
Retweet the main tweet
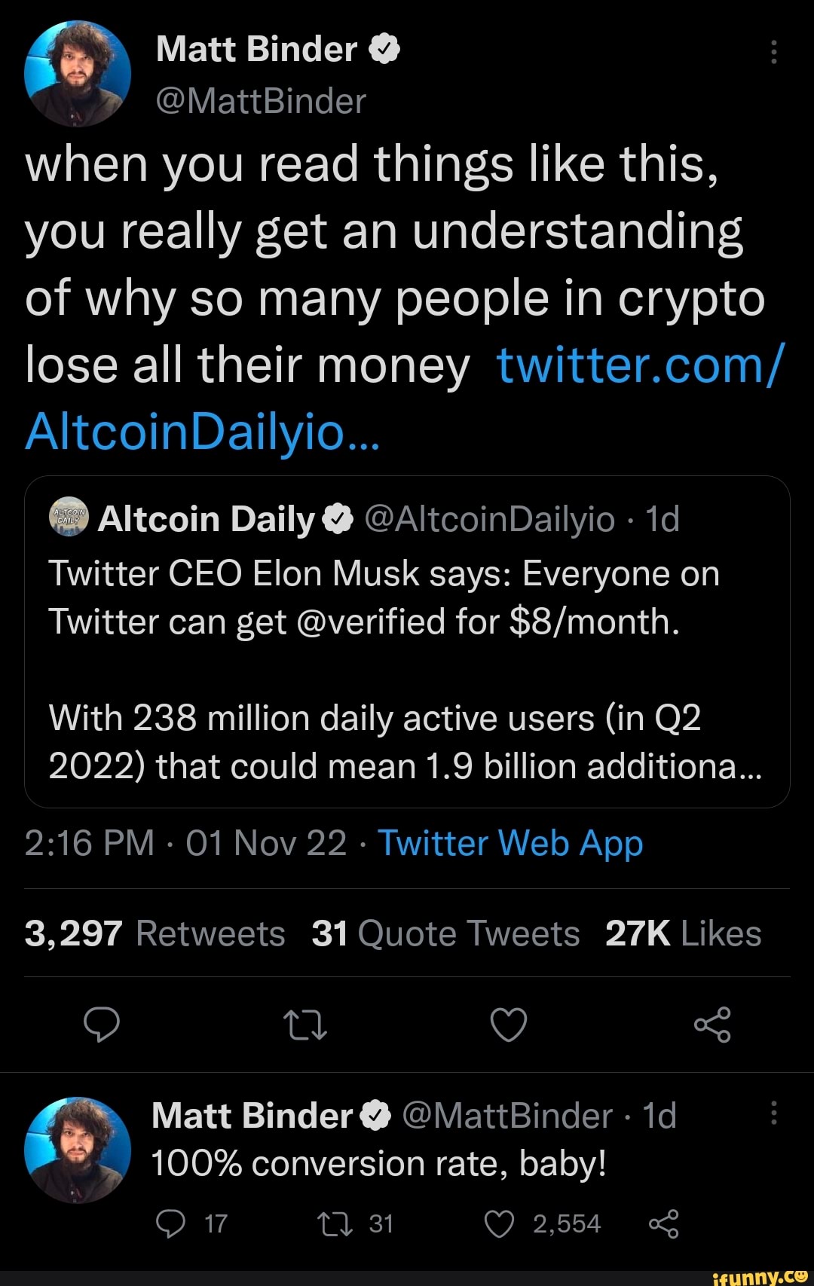(304, 1025)
